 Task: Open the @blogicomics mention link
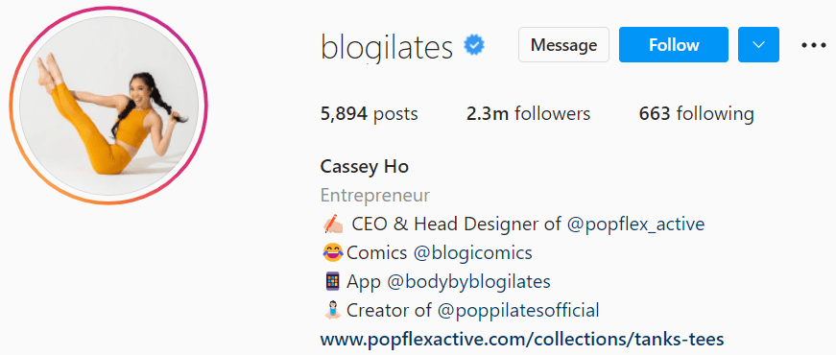[x=472, y=252]
